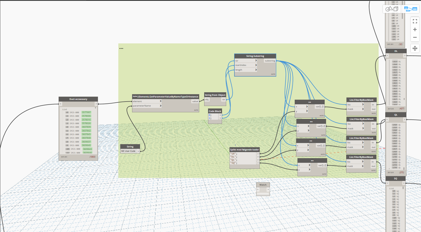Click the L2 L1 levels label on Duct accsessory
This screenshot has height=232, width=421.
pos(64,157)
